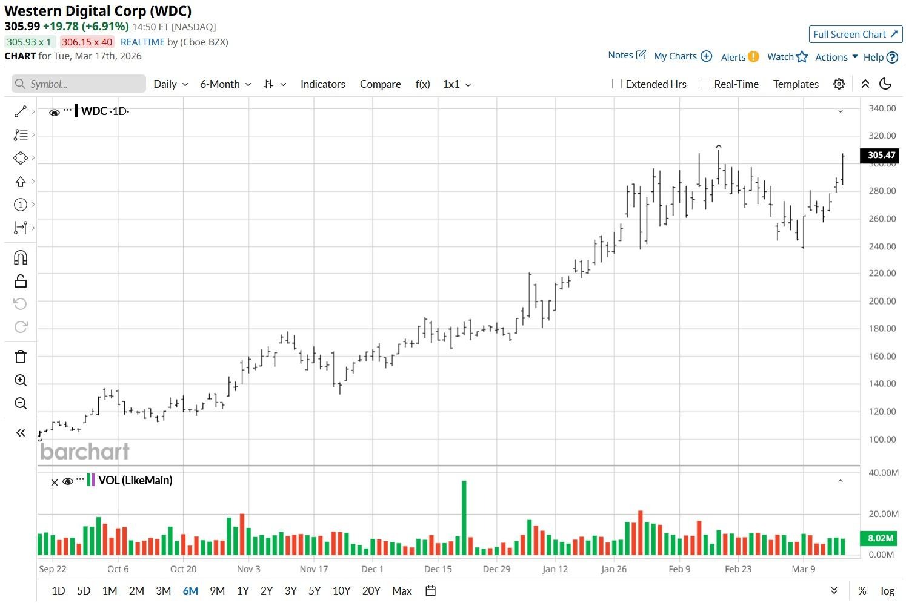
Task: Toggle percent scale button
Action: [x=862, y=591]
